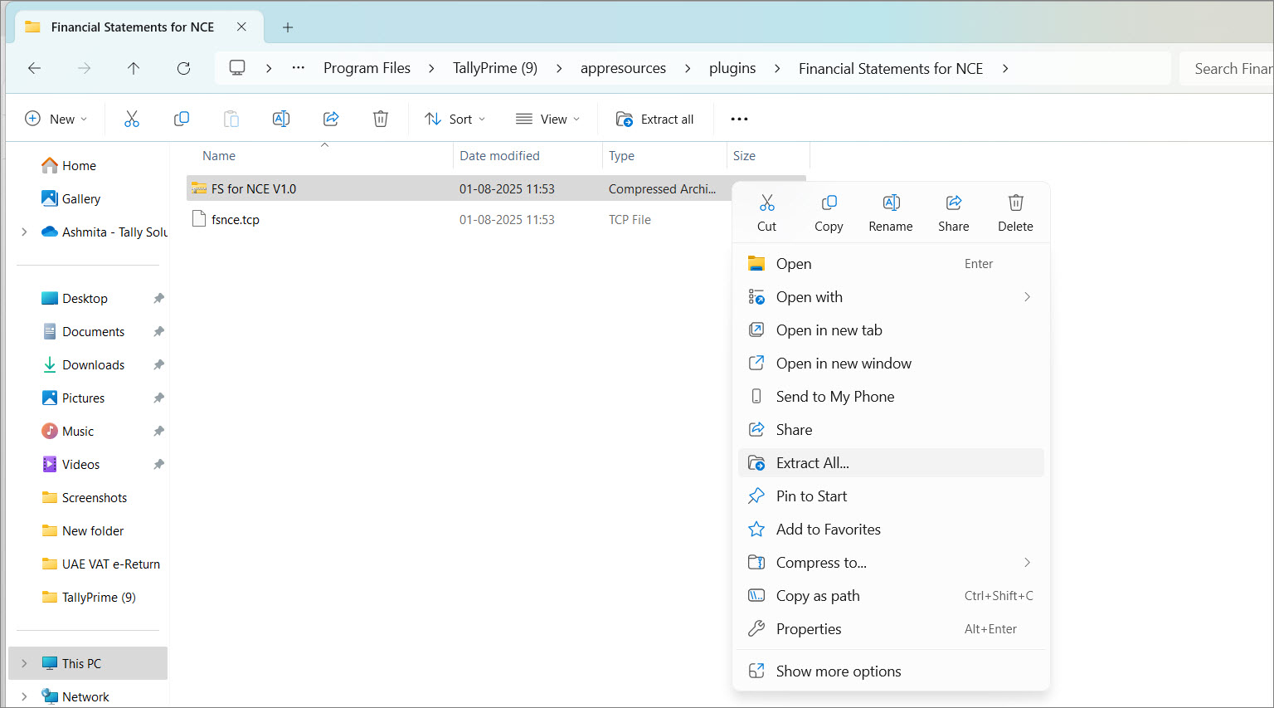Click Show more options
Image resolution: width=1274 pixels, height=708 pixels.
point(891,671)
